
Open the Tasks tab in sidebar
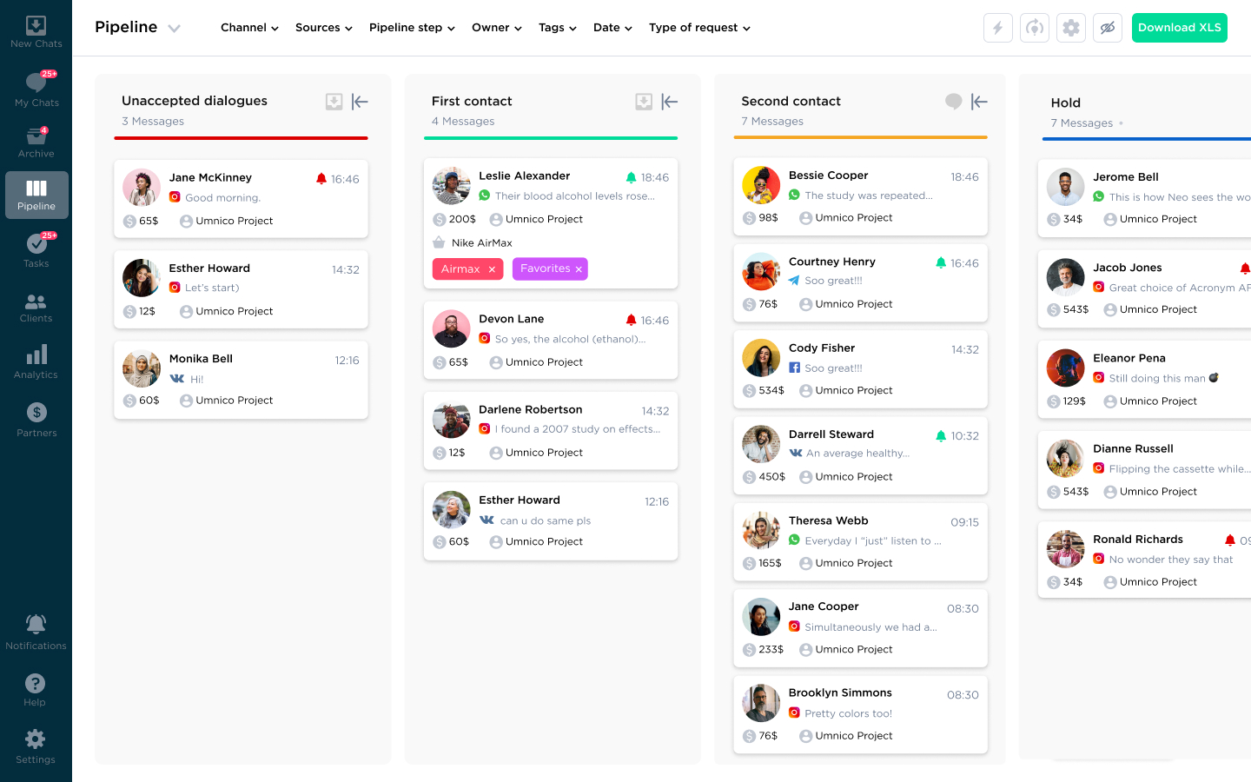36,250
